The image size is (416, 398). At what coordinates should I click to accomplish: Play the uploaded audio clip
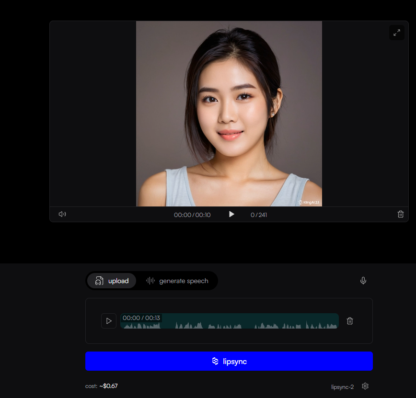(x=109, y=321)
